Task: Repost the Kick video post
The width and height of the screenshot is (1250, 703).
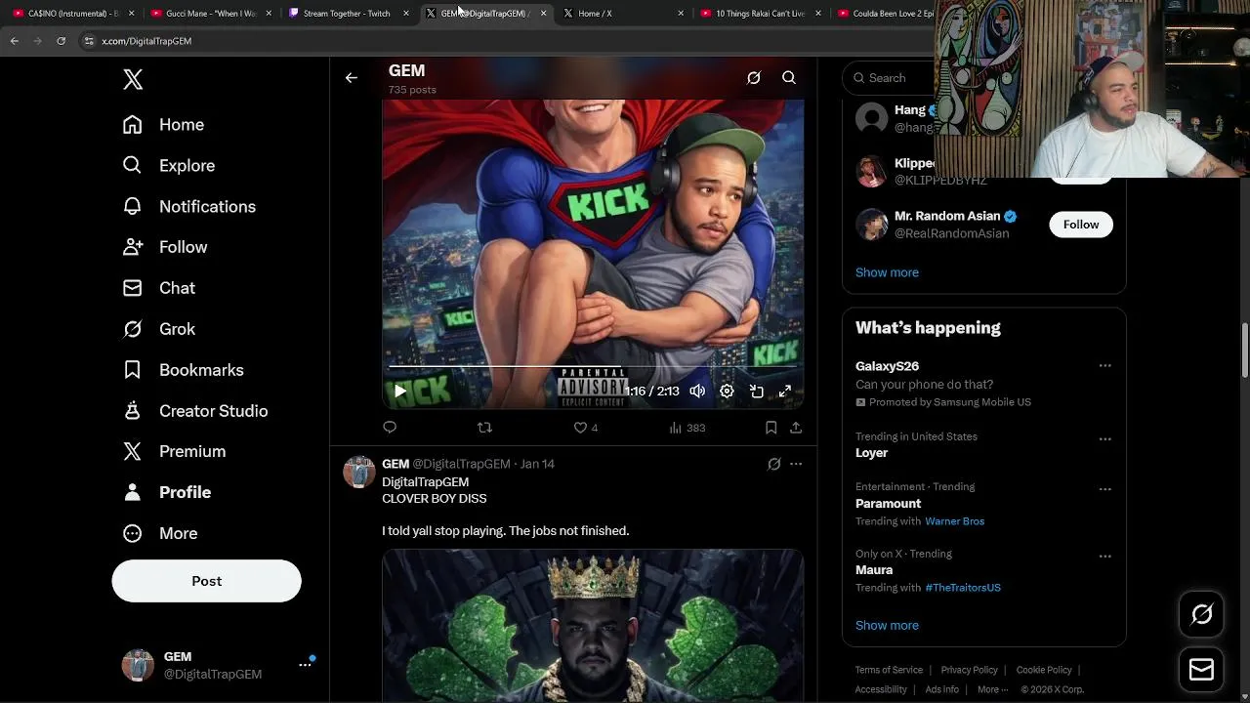Action: point(484,428)
